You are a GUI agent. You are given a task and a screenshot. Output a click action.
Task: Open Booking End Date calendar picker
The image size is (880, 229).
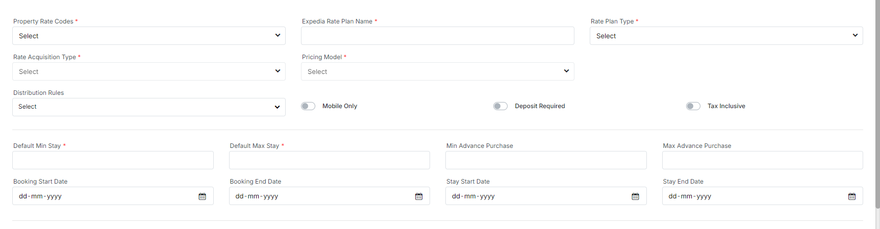[419, 196]
